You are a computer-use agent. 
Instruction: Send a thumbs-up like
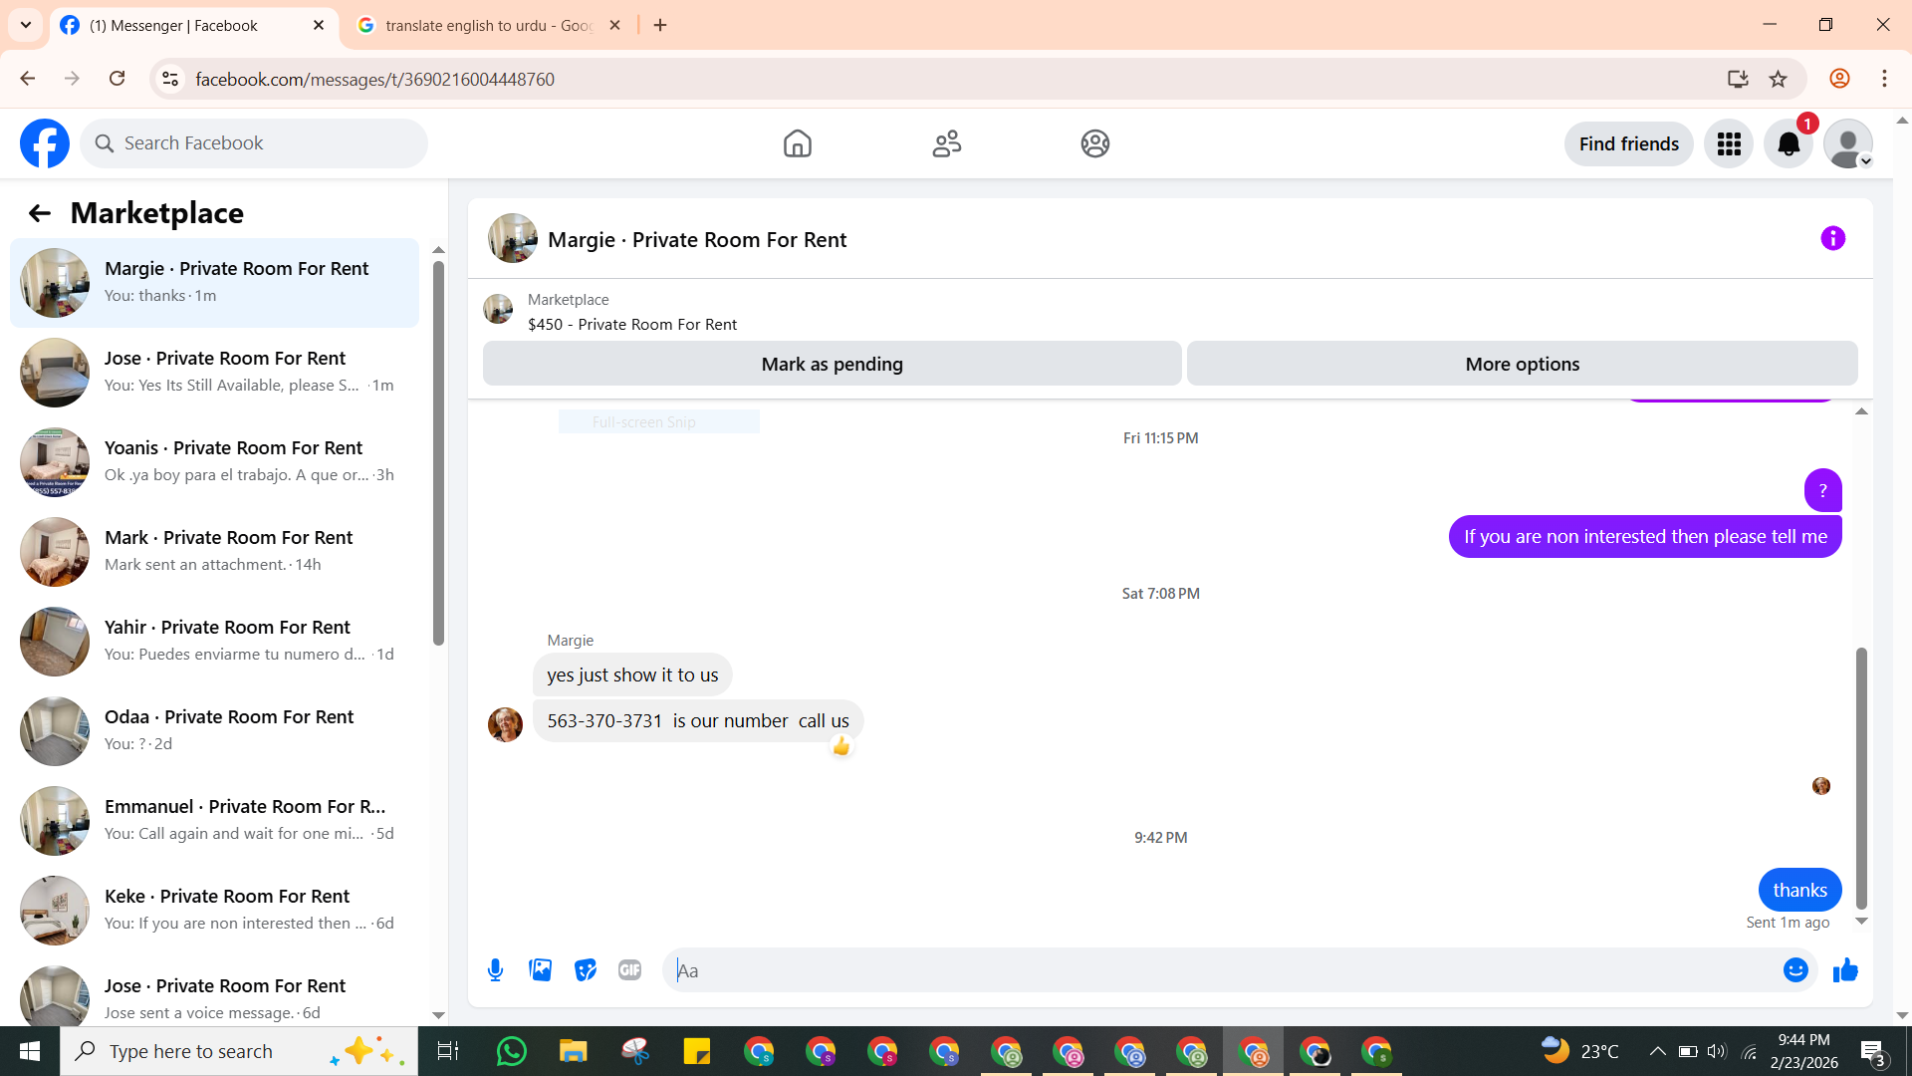pyautogui.click(x=1845, y=970)
